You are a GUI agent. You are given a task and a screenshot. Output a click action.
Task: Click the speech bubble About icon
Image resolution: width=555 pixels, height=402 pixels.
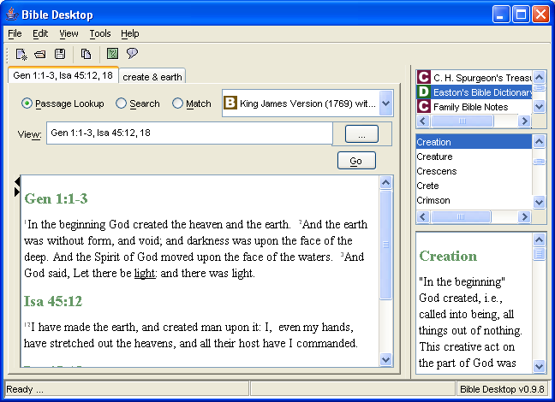(x=132, y=53)
